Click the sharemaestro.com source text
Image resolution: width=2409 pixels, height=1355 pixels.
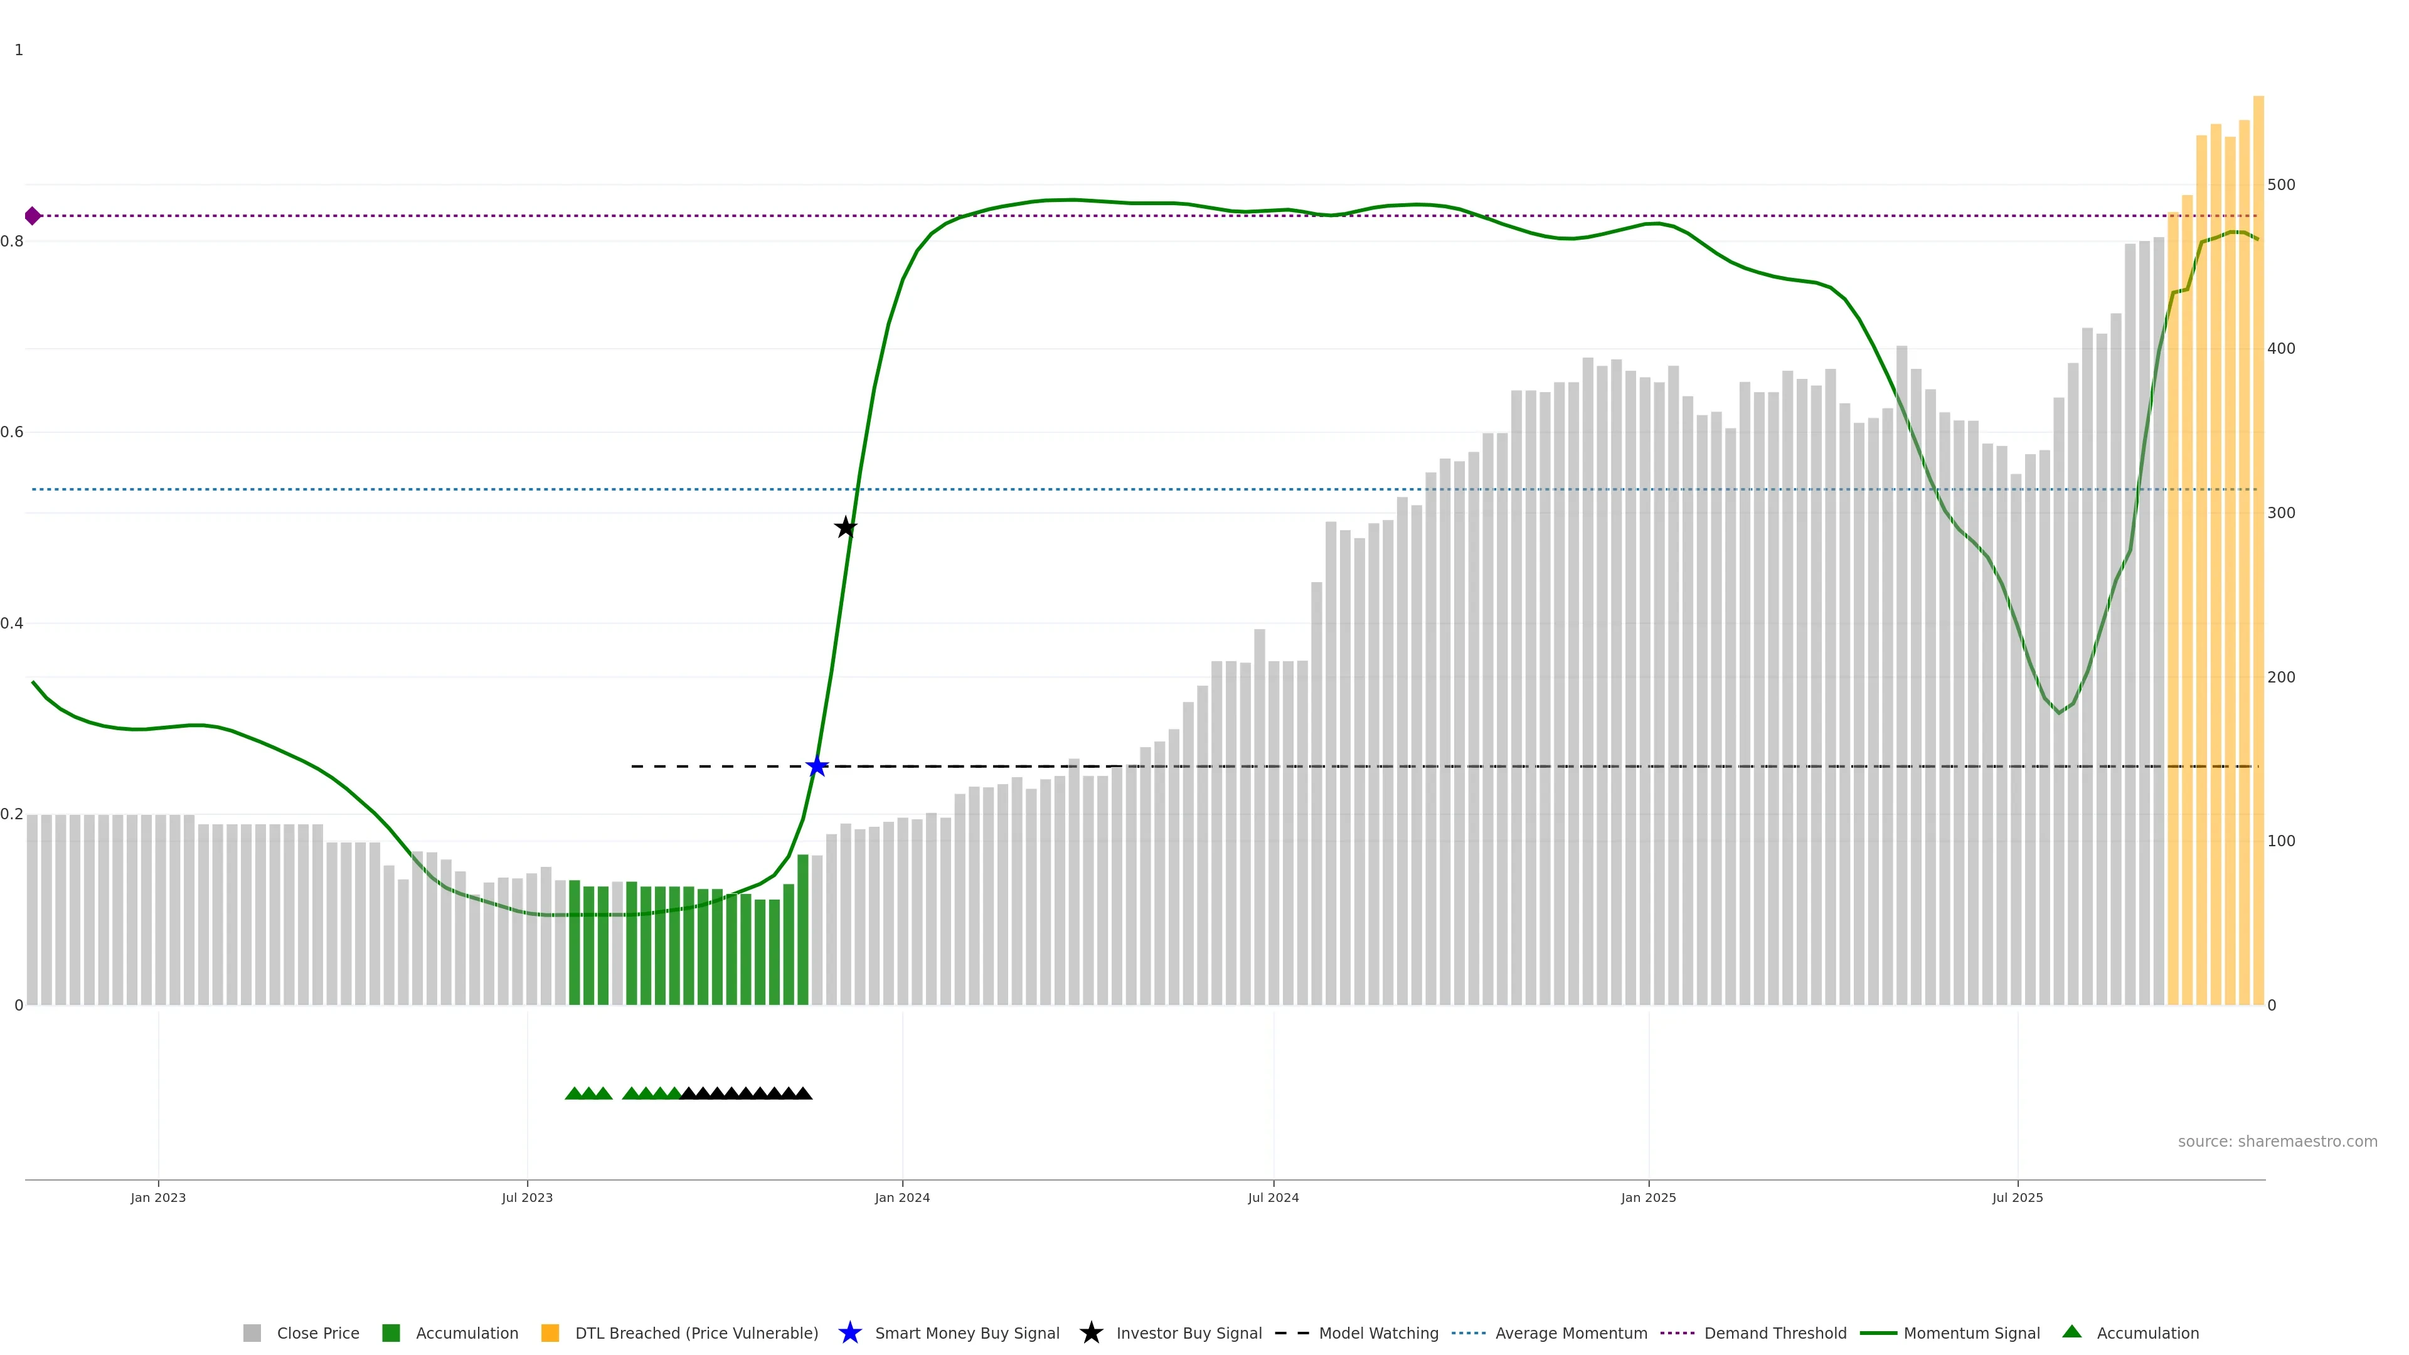tap(2276, 1142)
